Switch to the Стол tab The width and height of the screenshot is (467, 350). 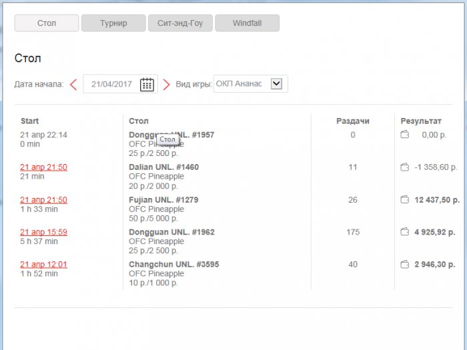click(x=47, y=23)
